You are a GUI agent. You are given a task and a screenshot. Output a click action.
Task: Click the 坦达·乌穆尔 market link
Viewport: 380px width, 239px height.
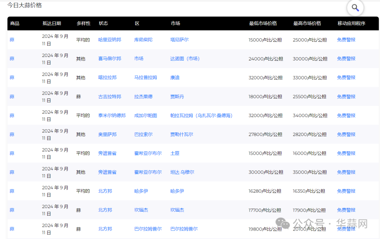[182, 172]
